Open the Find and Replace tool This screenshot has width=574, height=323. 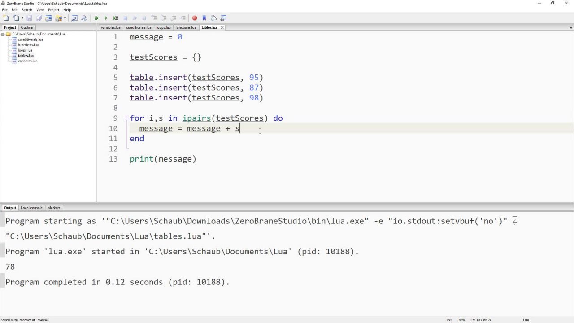pyautogui.click(x=84, y=18)
